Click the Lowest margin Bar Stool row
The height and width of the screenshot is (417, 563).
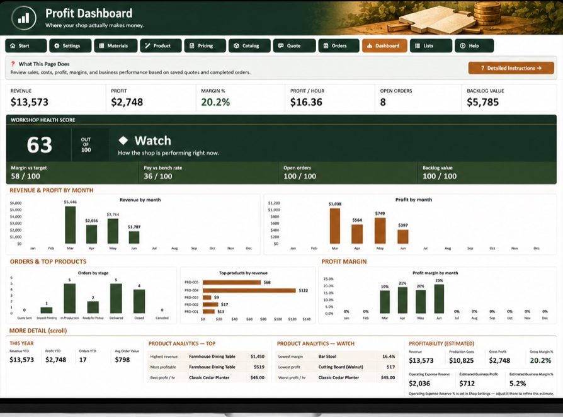coord(336,357)
